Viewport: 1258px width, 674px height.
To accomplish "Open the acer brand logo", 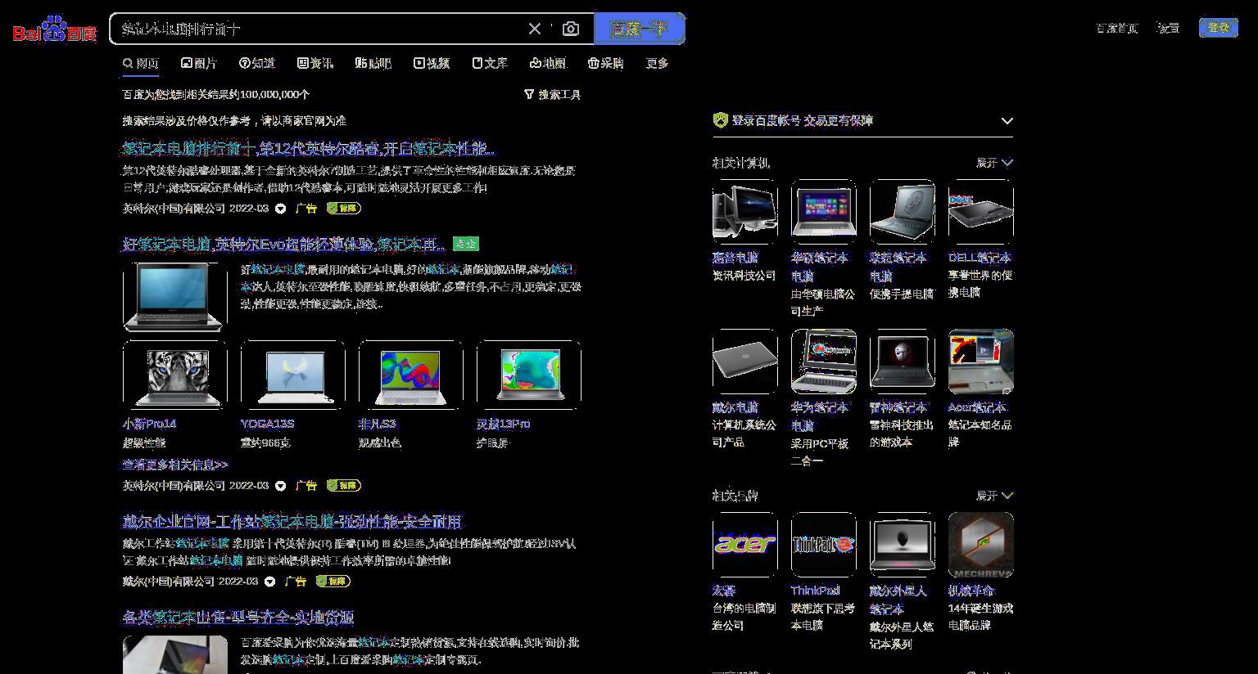I will click(745, 545).
